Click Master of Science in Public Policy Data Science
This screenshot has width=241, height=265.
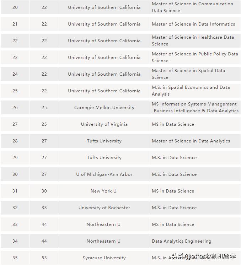(194, 57)
